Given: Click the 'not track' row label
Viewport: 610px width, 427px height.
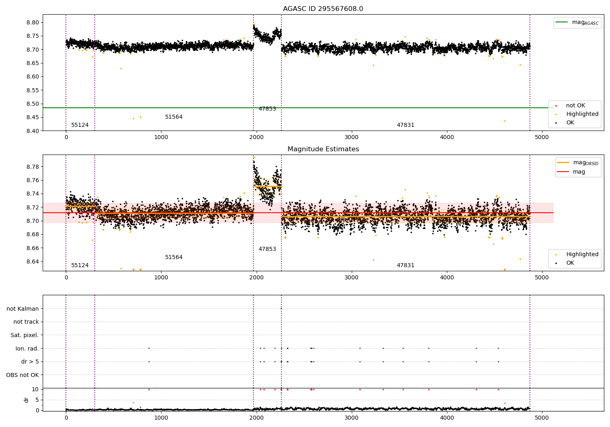Looking at the screenshot, I should [x=26, y=322].
